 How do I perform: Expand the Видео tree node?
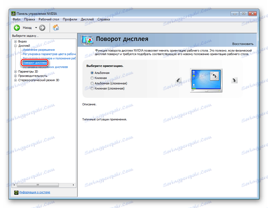tap(15, 41)
